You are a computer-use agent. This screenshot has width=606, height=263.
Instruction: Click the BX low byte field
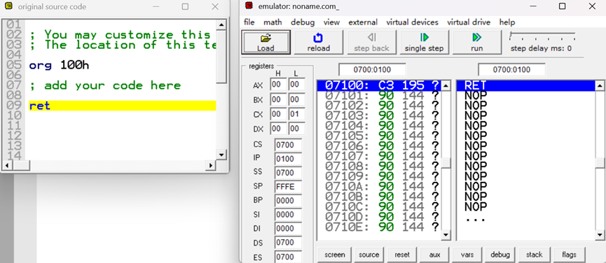pos(296,99)
